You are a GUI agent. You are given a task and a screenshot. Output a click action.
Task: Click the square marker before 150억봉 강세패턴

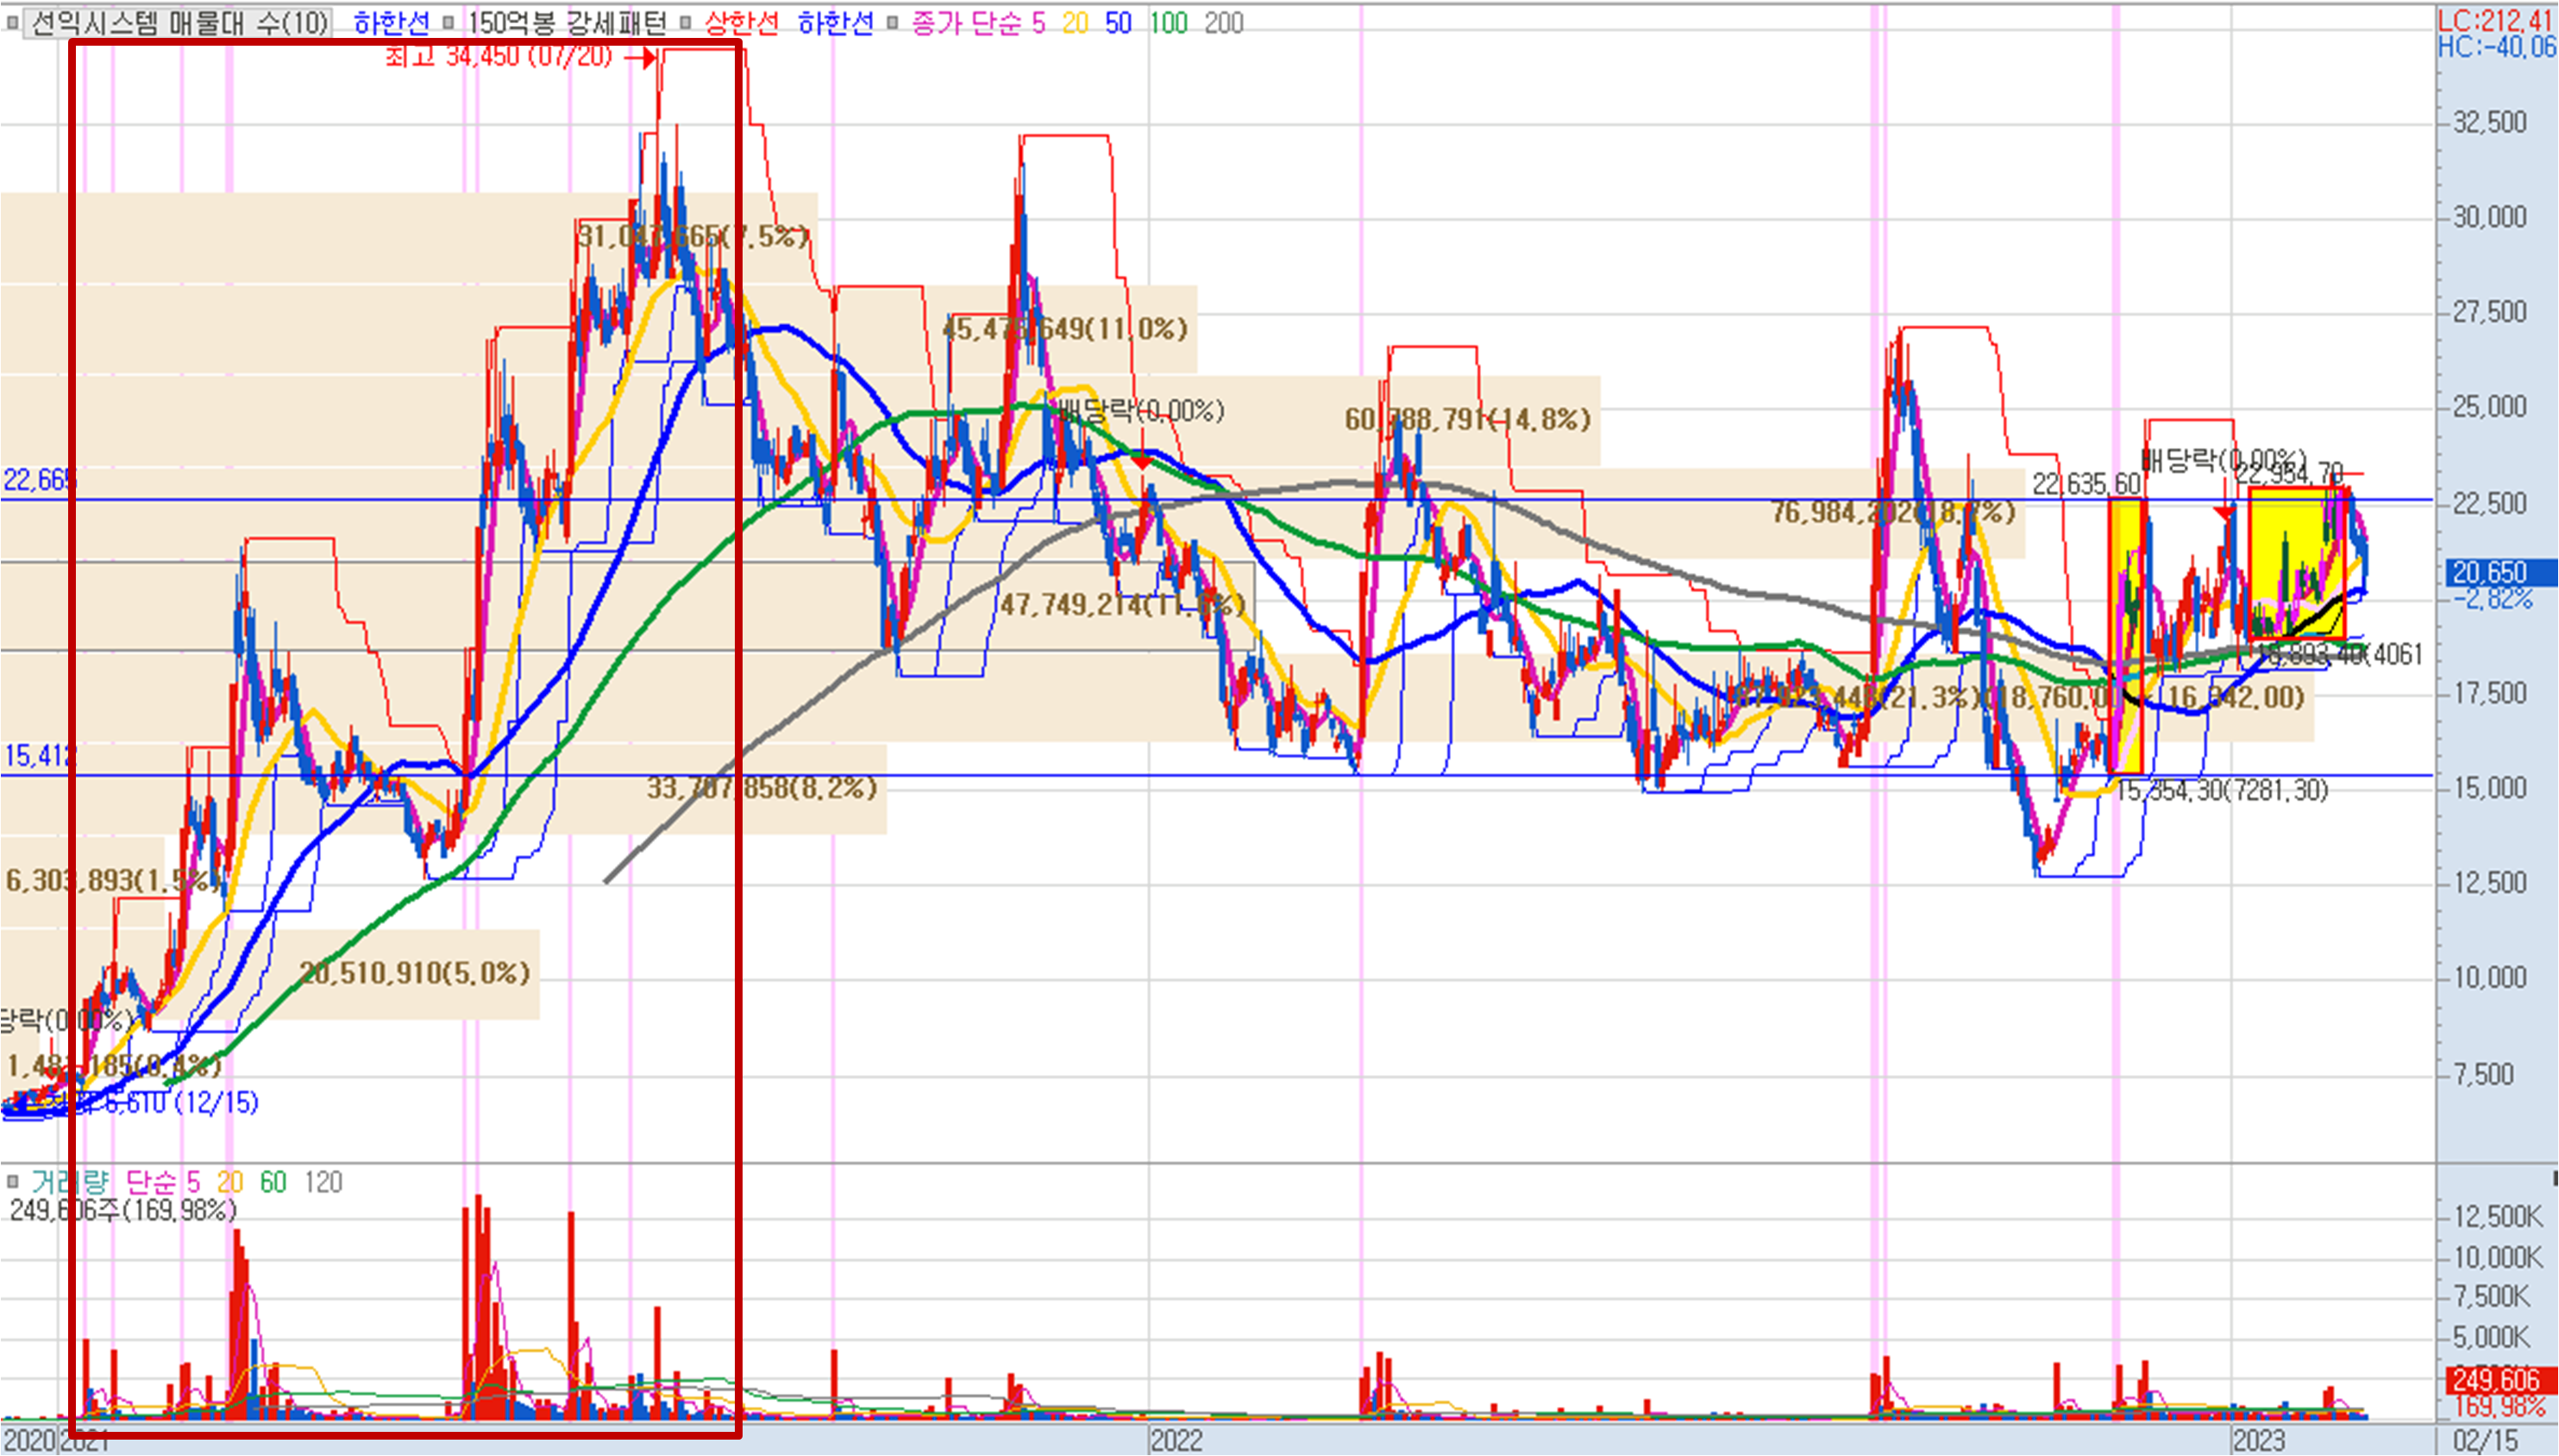(x=449, y=22)
